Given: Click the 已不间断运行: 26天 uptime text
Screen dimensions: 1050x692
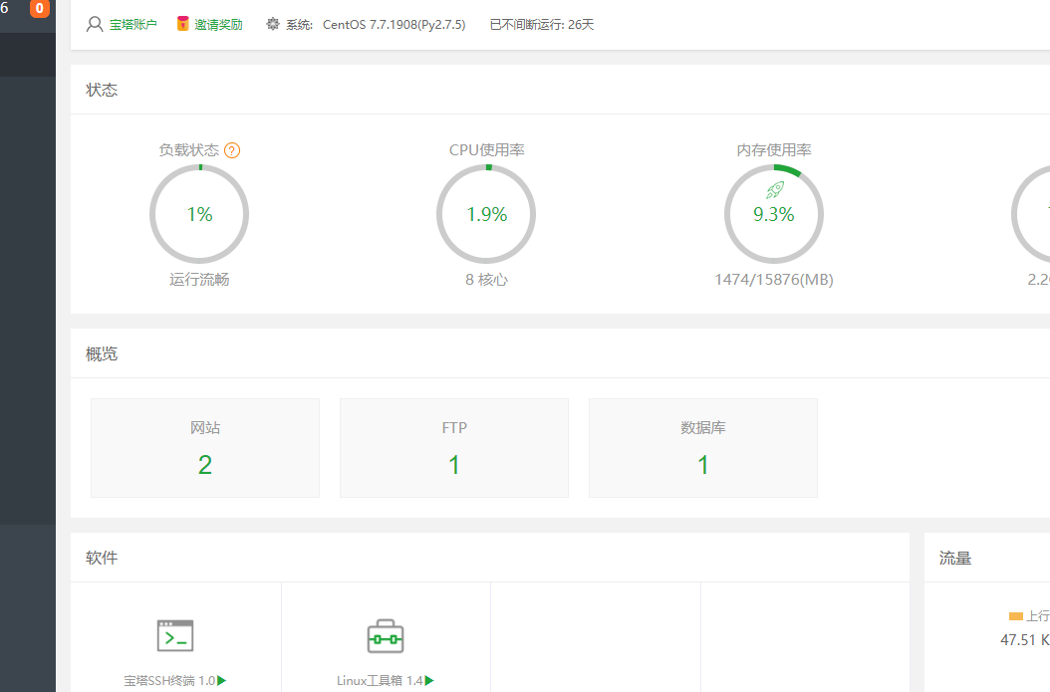Looking at the screenshot, I should pyautogui.click(x=542, y=25).
